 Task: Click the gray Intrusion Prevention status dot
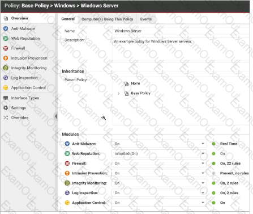click(213, 173)
